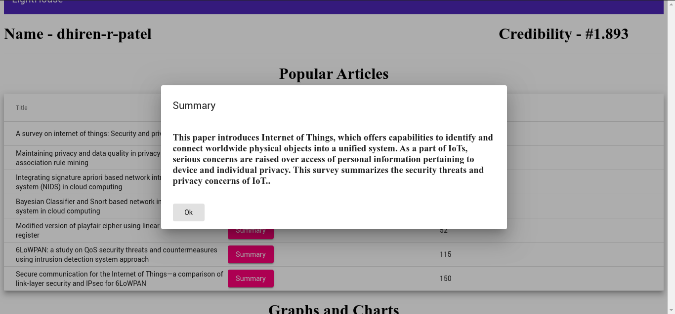Click the scrollbar up arrow
This screenshot has width=675, height=314.
pyautogui.click(x=671, y=4)
